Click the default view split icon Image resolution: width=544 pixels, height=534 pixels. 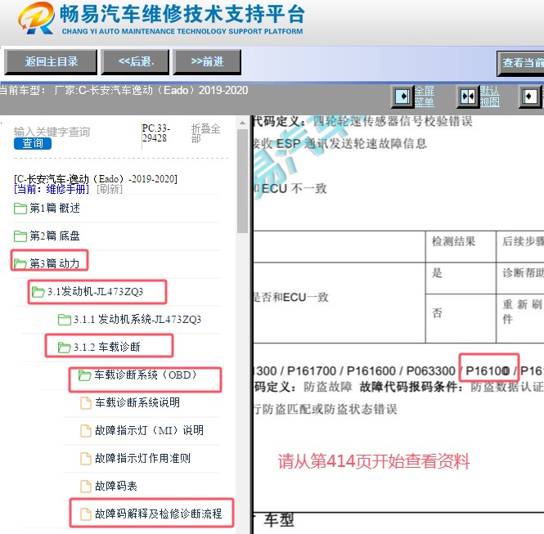(467, 96)
